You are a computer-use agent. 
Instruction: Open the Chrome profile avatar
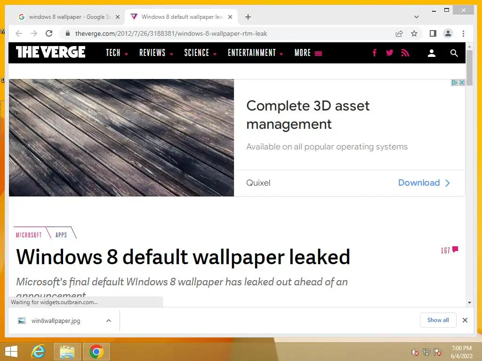coord(448,33)
